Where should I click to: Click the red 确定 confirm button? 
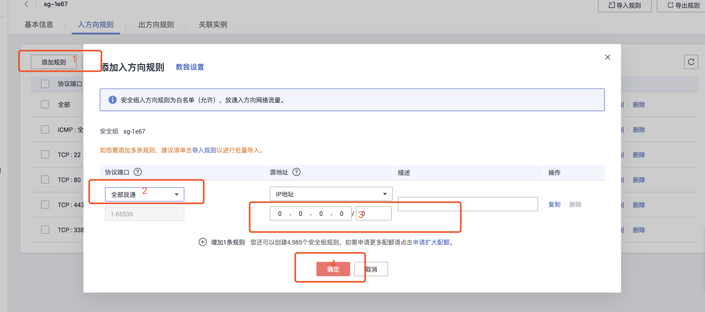coord(333,269)
